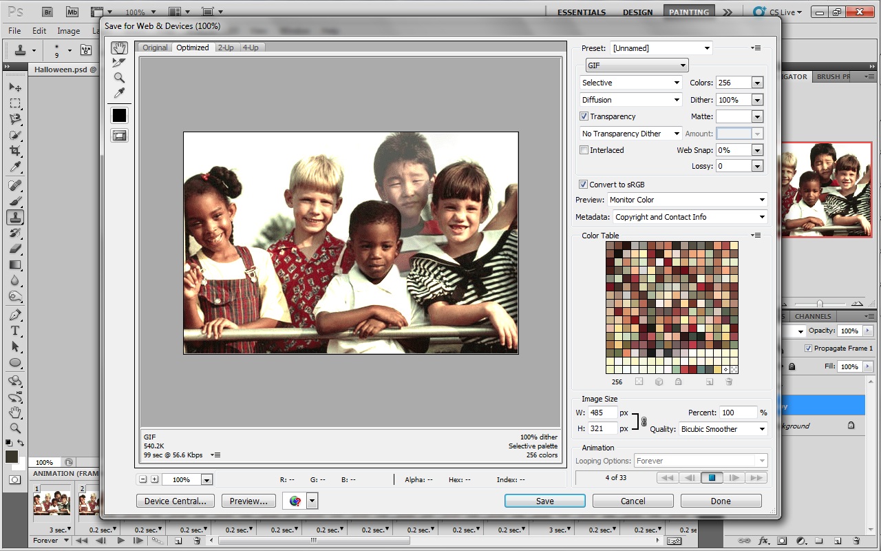Select the Crop tool
The height and width of the screenshot is (551, 881).
point(14,151)
